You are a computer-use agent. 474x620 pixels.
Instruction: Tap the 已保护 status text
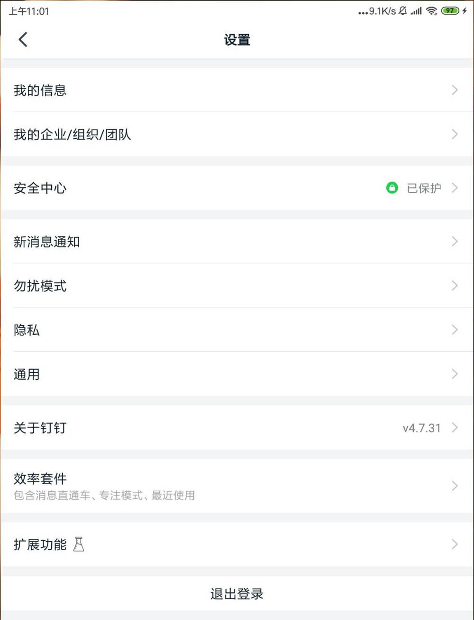click(424, 188)
